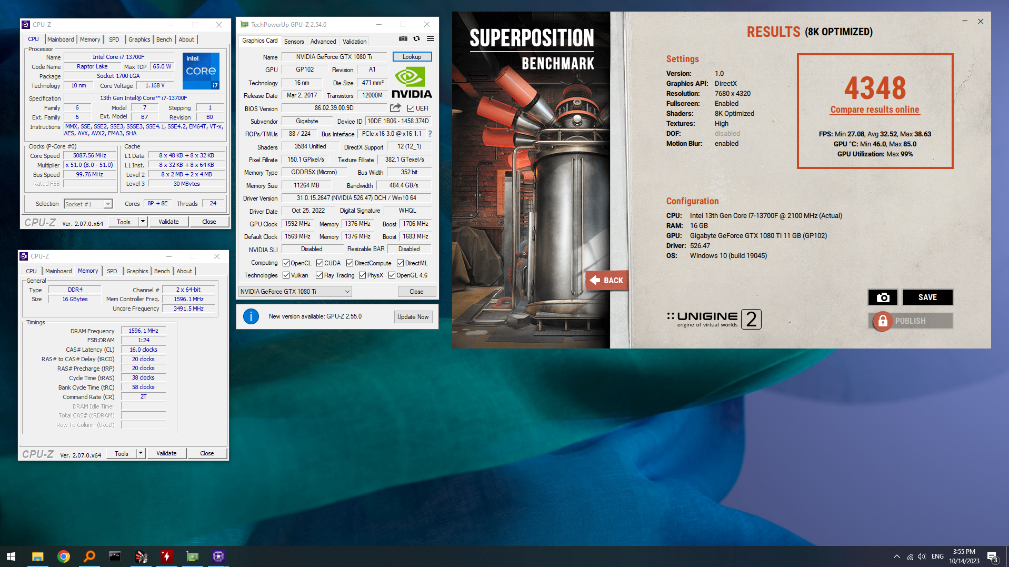Viewport: 1009px width, 567px height.
Task: Click the GPU-Z graphics card taskbar icon
Action: [193, 556]
